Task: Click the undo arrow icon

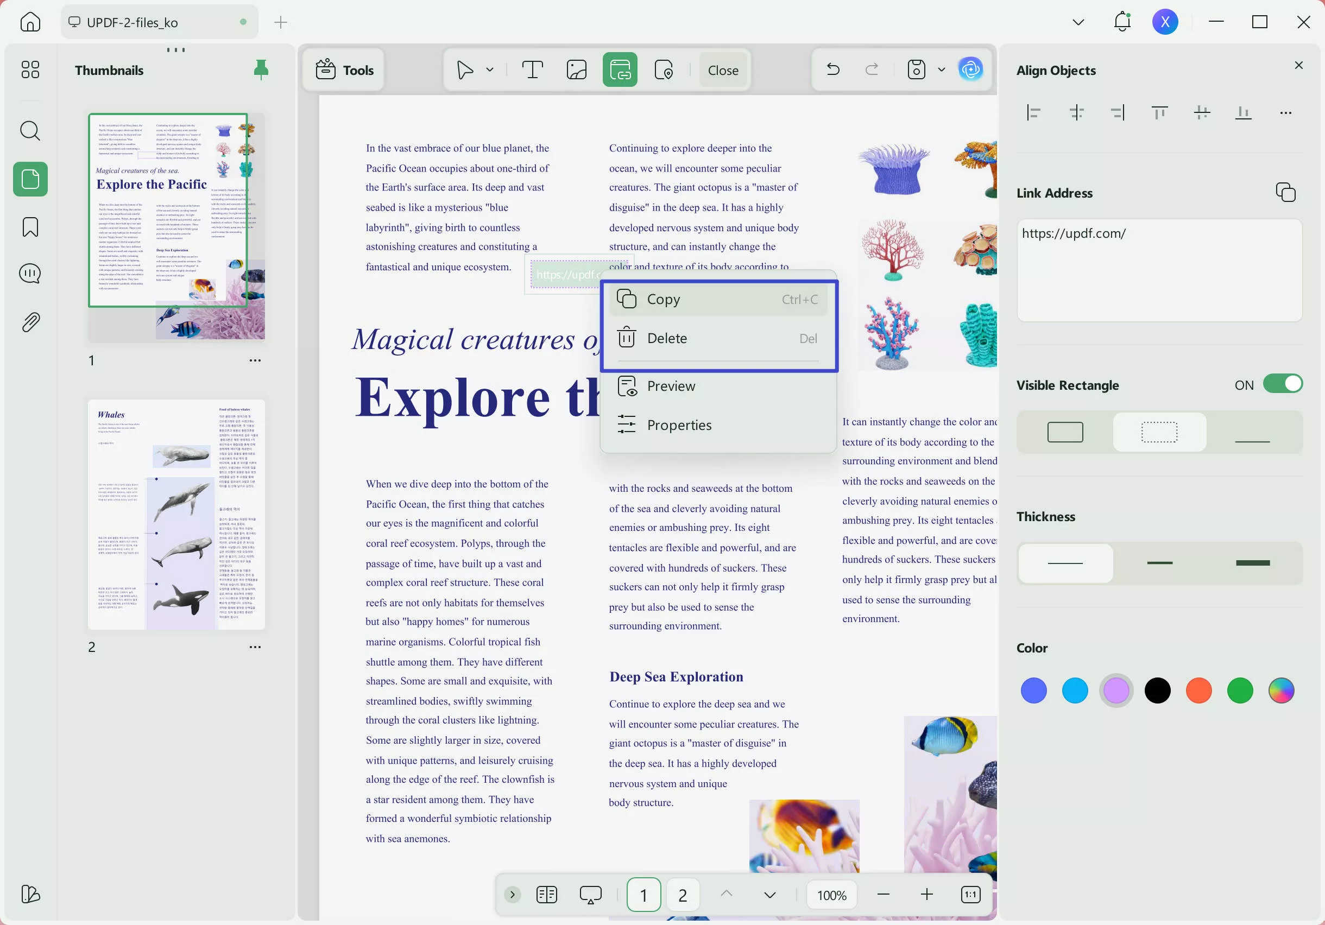Action: [x=833, y=69]
